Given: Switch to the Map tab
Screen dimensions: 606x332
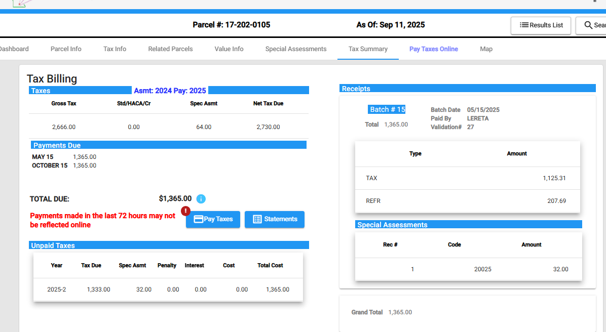Looking at the screenshot, I should (x=486, y=49).
